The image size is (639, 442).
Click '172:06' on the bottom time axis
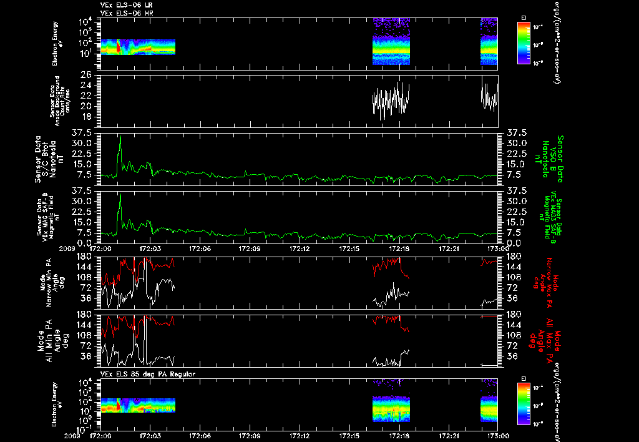tap(200, 436)
